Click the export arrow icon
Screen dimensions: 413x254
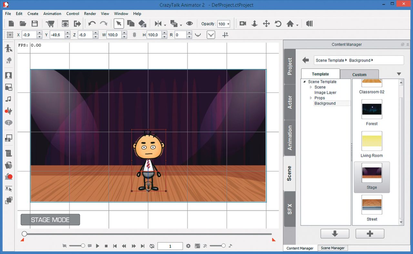77,24
